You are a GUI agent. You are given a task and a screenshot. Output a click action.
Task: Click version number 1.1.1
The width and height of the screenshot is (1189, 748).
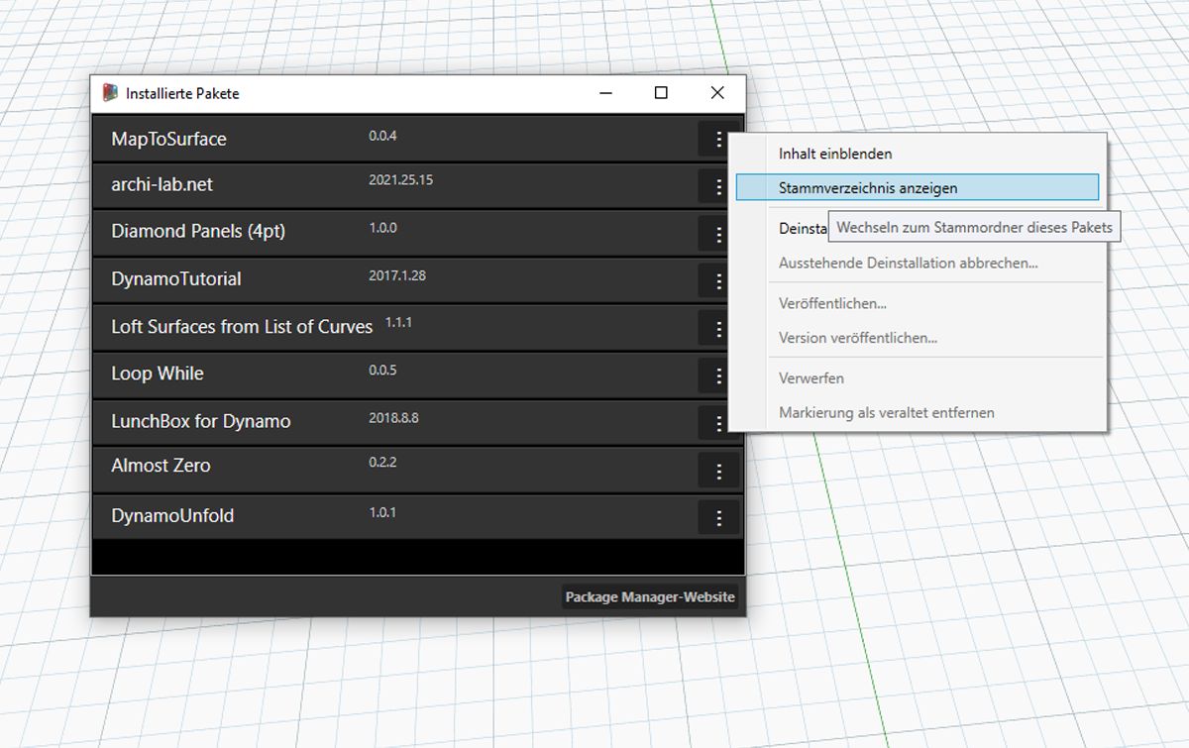tap(397, 323)
